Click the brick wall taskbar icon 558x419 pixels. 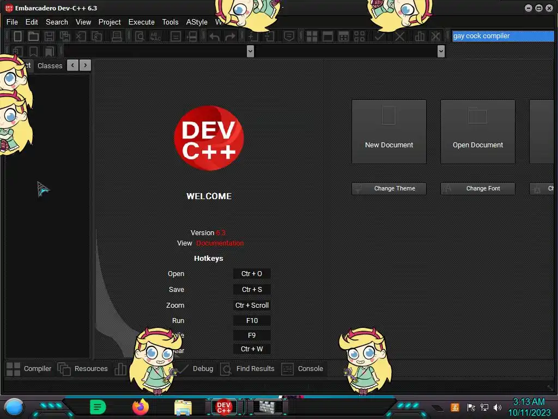[x=268, y=406]
